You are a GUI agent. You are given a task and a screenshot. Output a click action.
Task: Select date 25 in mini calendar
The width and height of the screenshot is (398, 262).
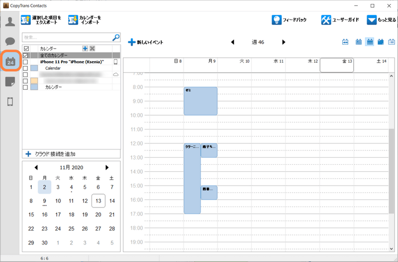tap(71, 229)
